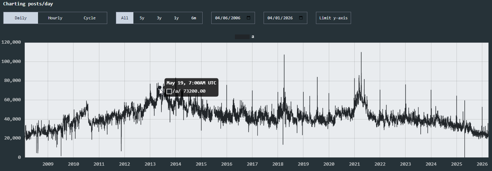Click the highlighted May 19 data point
The width and height of the screenshot is (492, 171).
click(x=160, y=87)
